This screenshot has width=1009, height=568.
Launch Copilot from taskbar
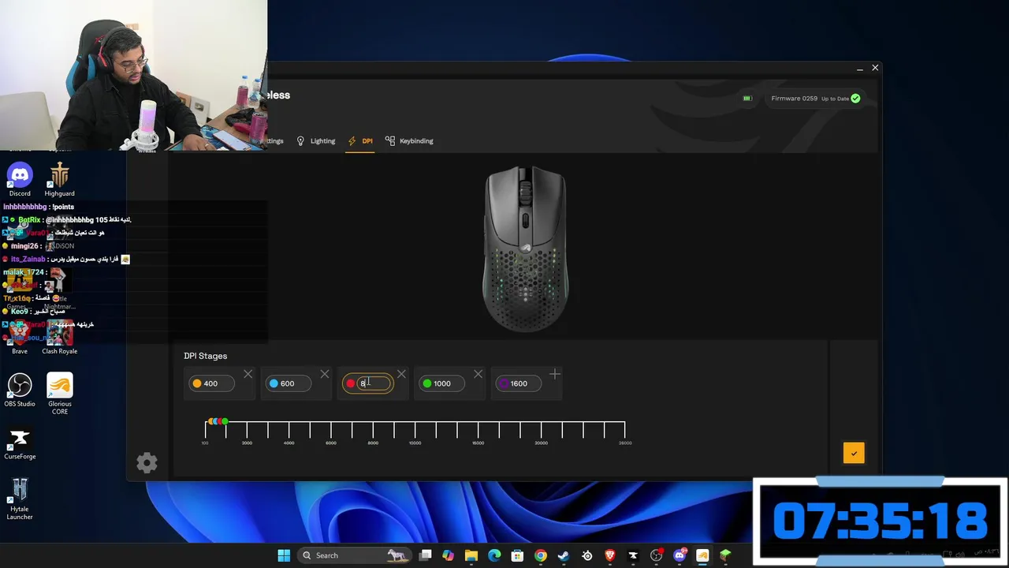coord(448,555)
